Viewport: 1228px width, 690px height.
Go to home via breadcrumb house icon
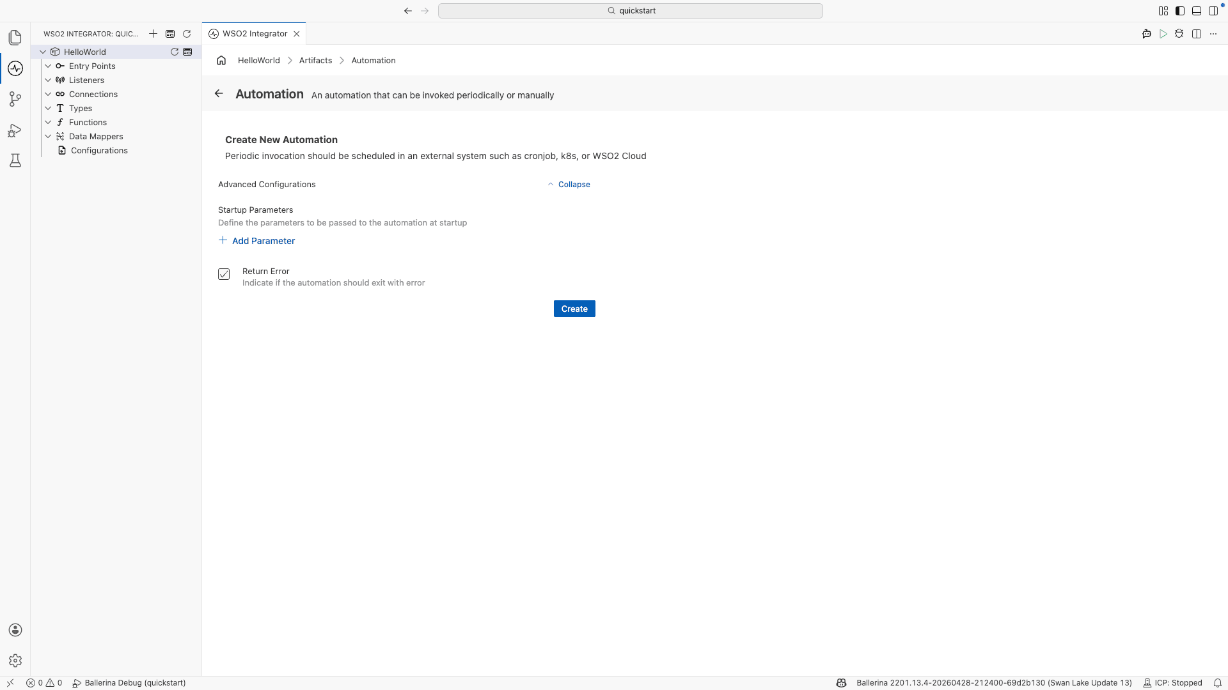(x=221, y=60)
